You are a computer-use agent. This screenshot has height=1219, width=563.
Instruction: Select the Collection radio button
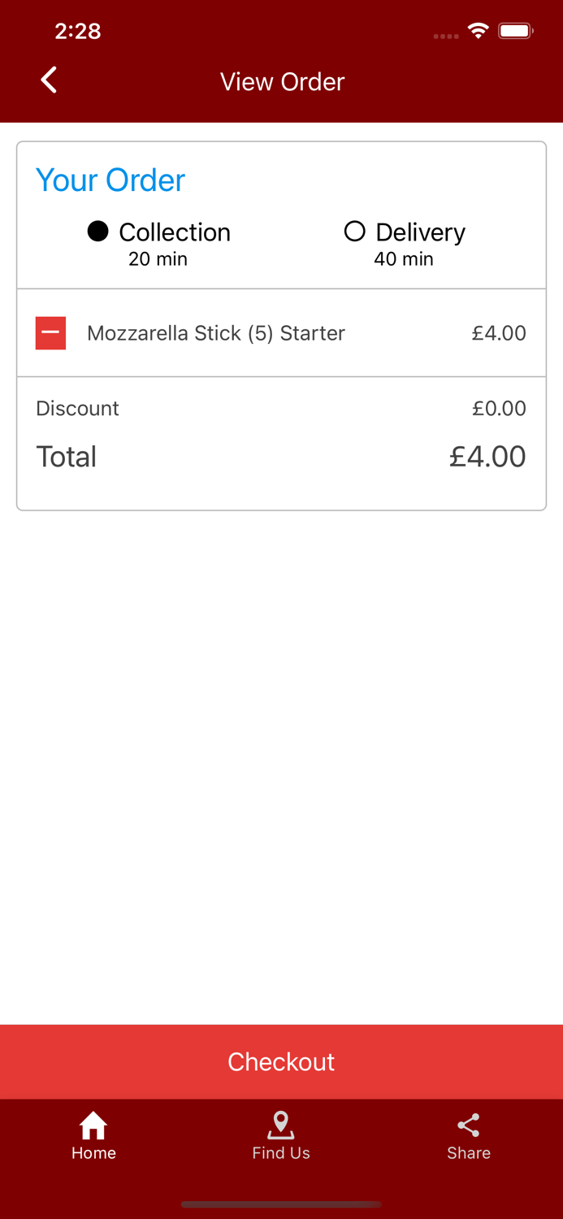98,232
